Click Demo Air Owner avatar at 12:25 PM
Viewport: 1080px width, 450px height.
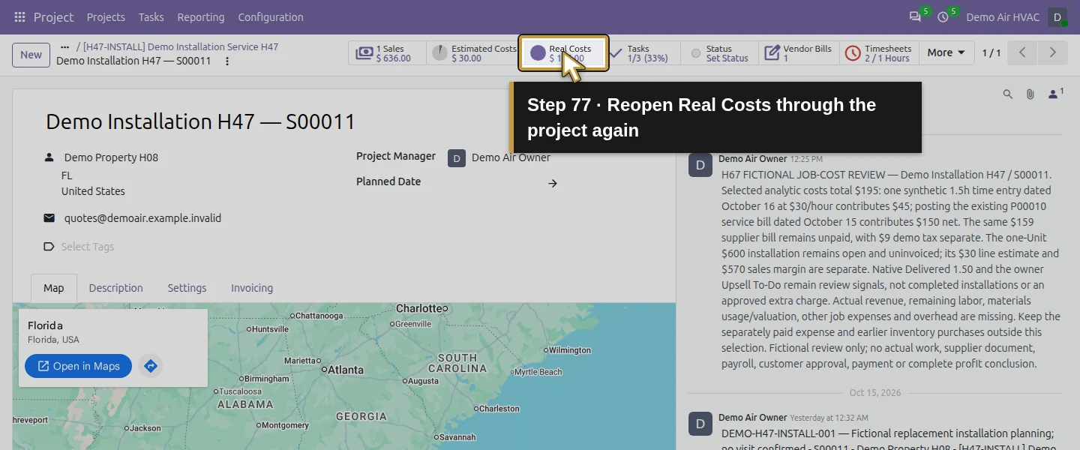tap(700, 166)
